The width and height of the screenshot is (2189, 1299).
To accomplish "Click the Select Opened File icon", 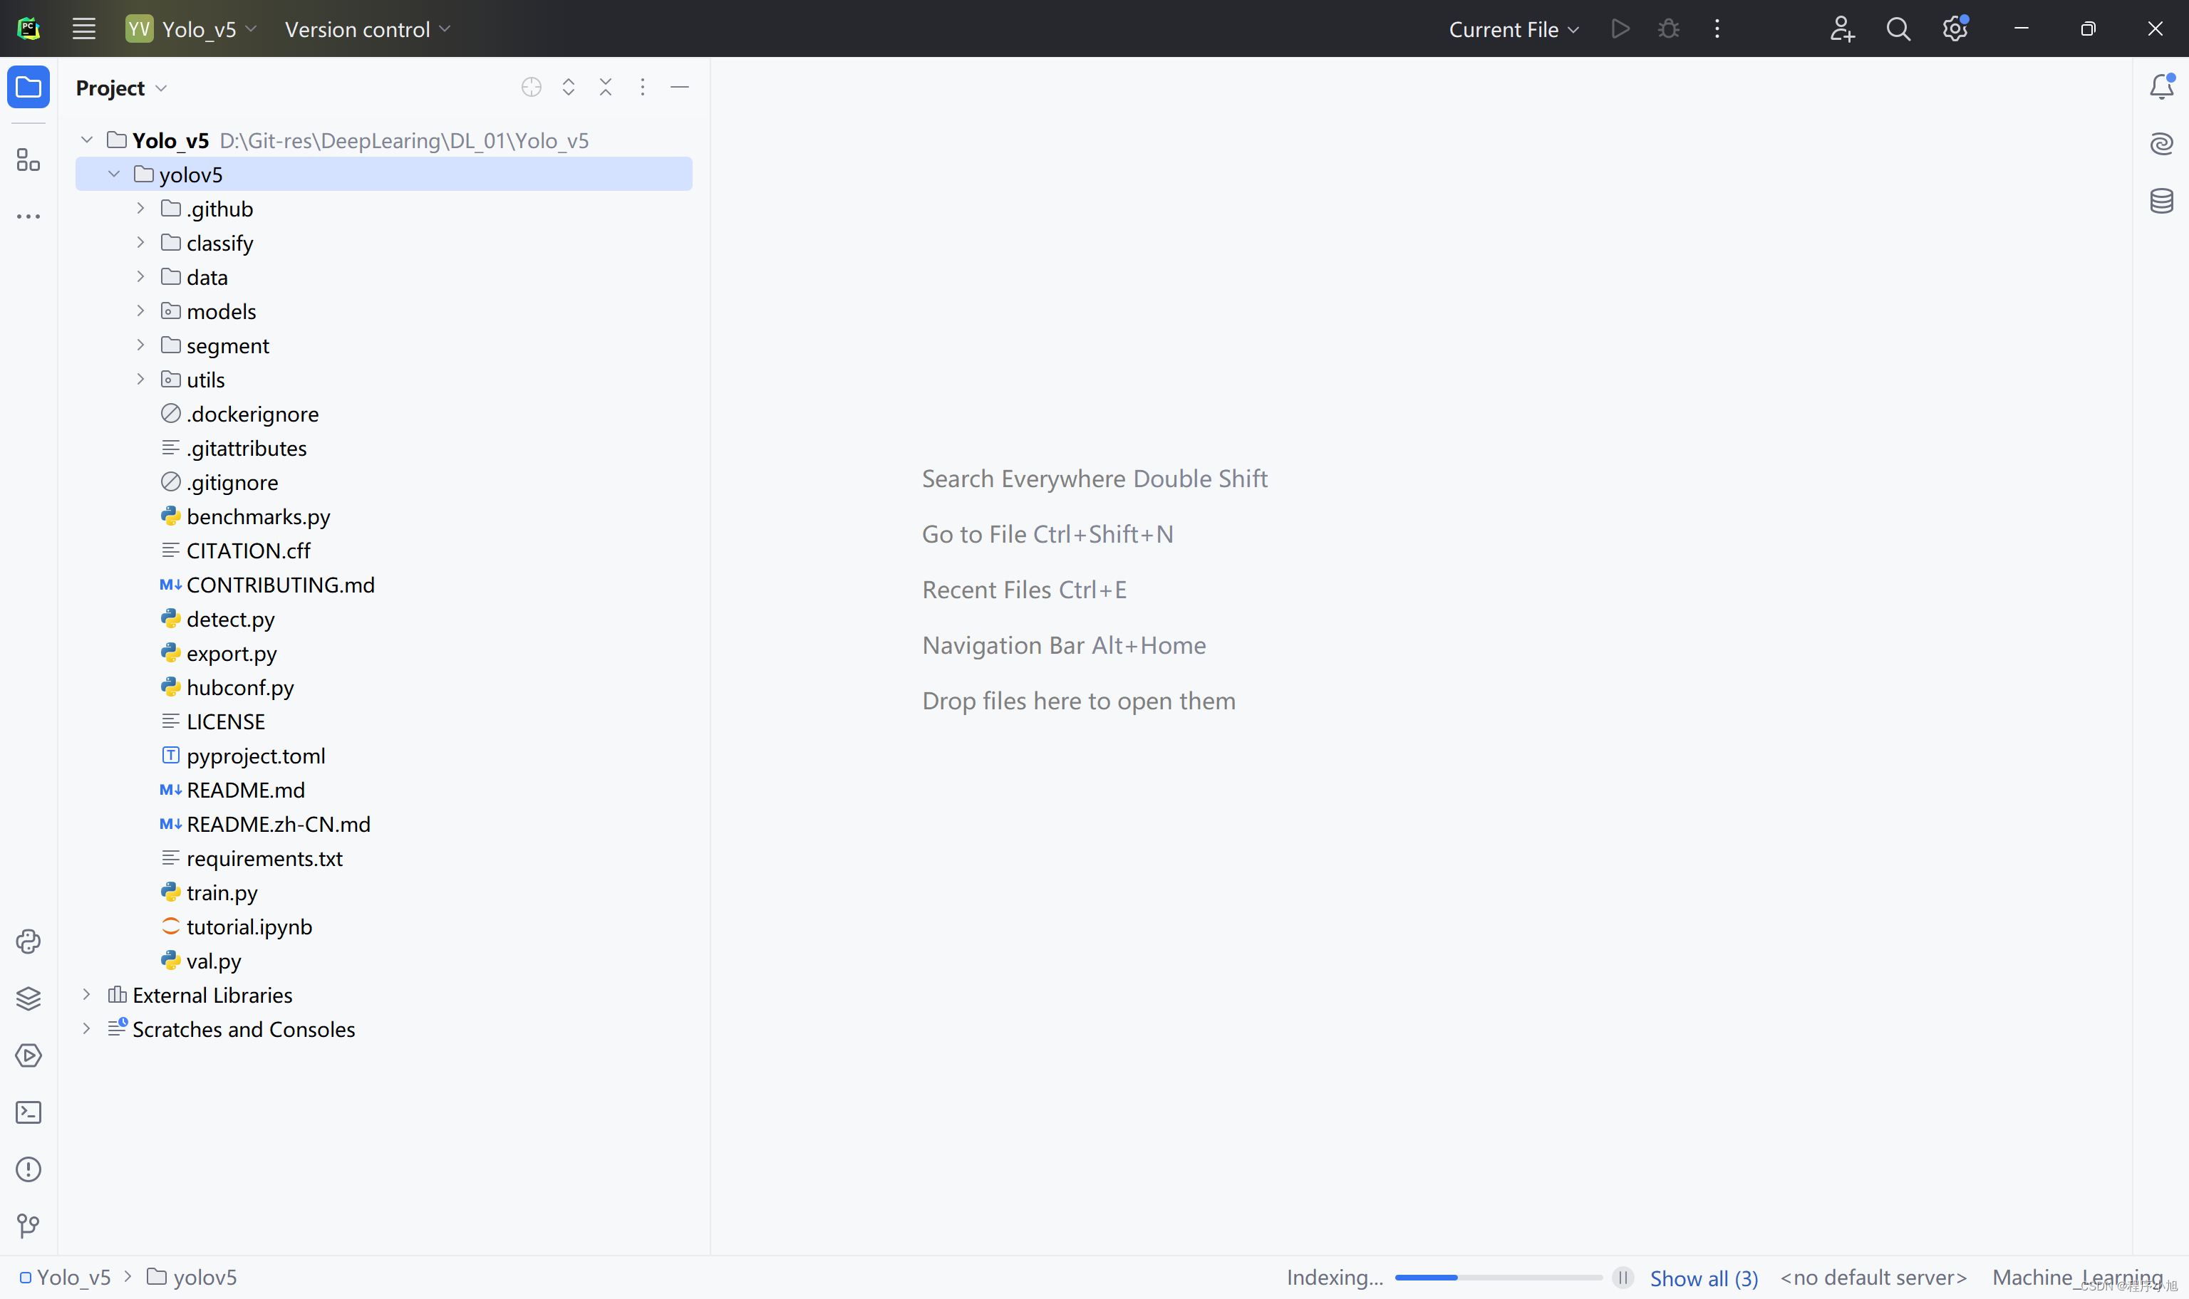I will (x=532, y=87).
